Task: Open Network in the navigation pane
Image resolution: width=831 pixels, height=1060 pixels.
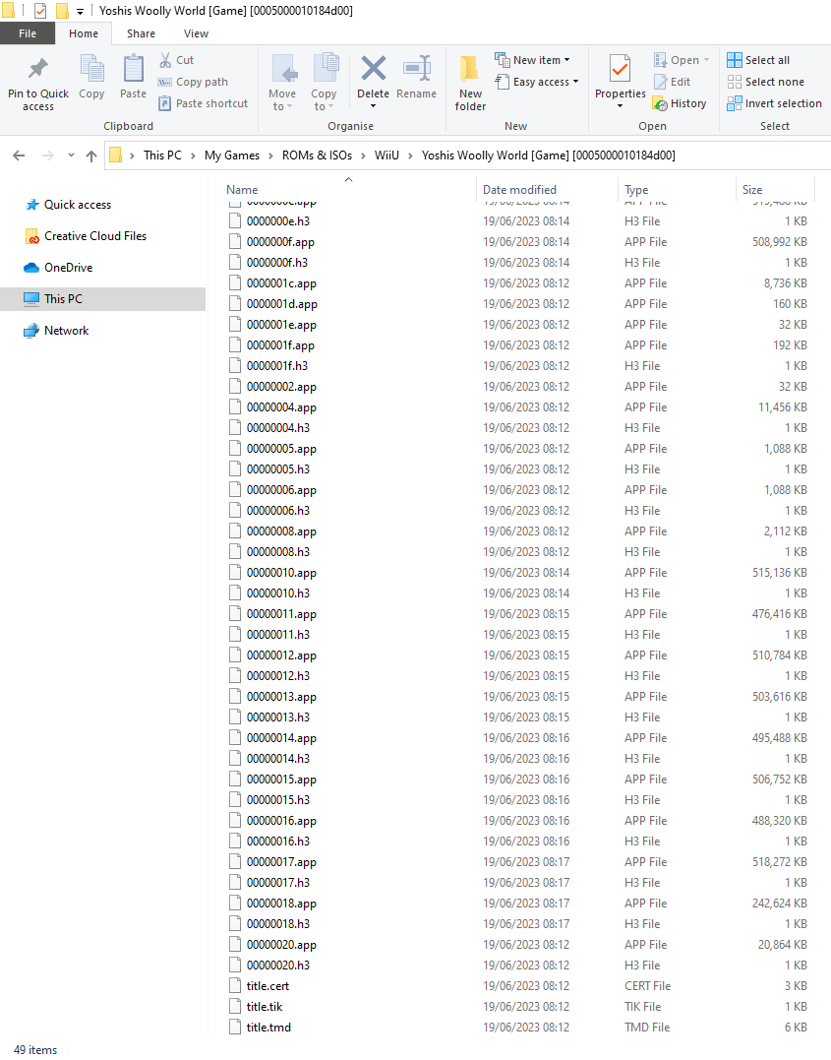Action: [56, 331]
